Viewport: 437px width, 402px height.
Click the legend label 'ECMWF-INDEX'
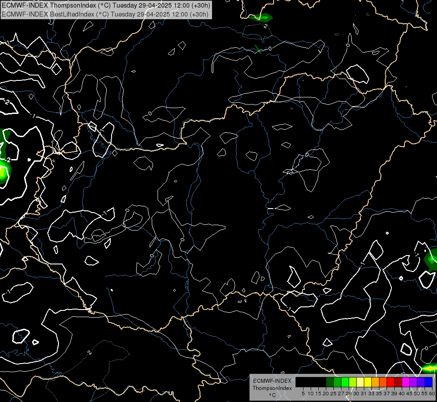[x=272, y=381]
